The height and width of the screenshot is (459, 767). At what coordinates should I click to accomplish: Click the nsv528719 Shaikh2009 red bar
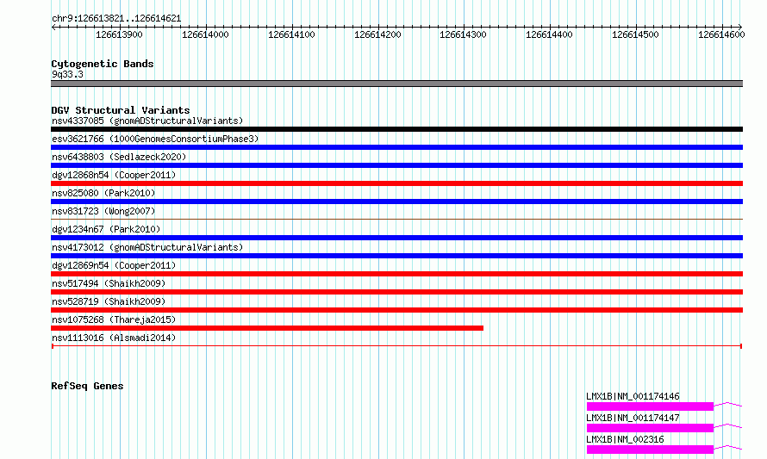coord(396,310)
